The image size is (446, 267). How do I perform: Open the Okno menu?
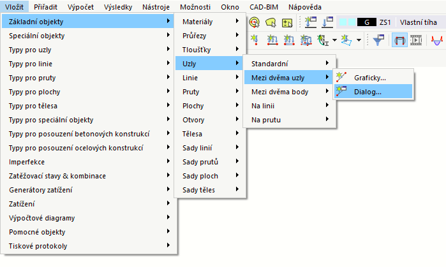coord(230,7)
